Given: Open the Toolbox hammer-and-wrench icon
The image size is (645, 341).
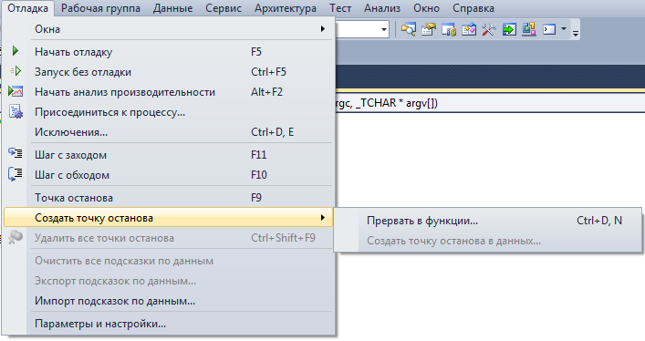Looking at the screenshot, I should click(x=489, y=29).
